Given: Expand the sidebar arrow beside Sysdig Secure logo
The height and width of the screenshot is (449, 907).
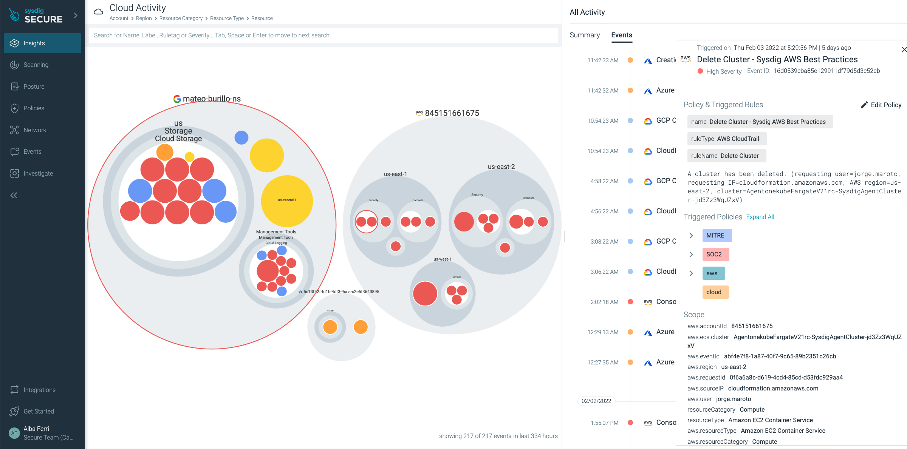Looking at the screenshot, I should coord(76,15).
